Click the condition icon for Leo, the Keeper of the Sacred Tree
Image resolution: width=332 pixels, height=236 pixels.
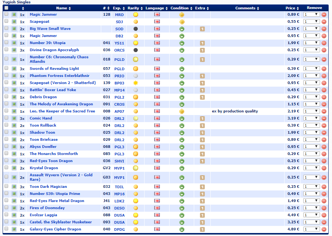coord(181,111)
